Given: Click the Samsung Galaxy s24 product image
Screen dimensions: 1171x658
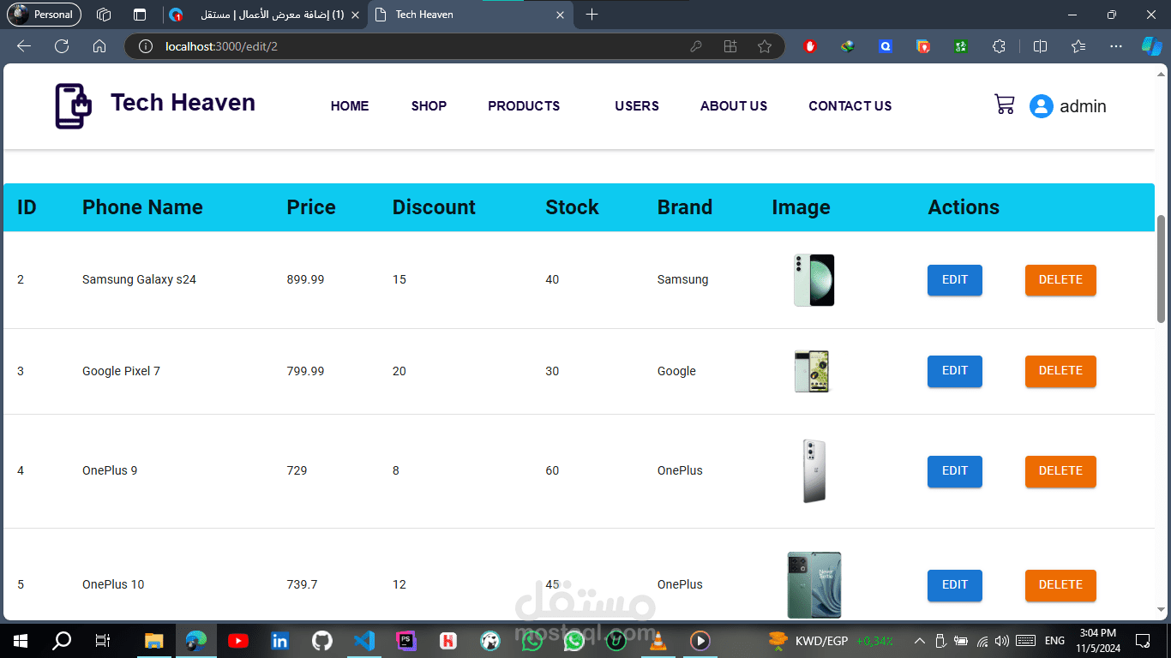Looking at the screenshot, I should [x=814, y=280].
